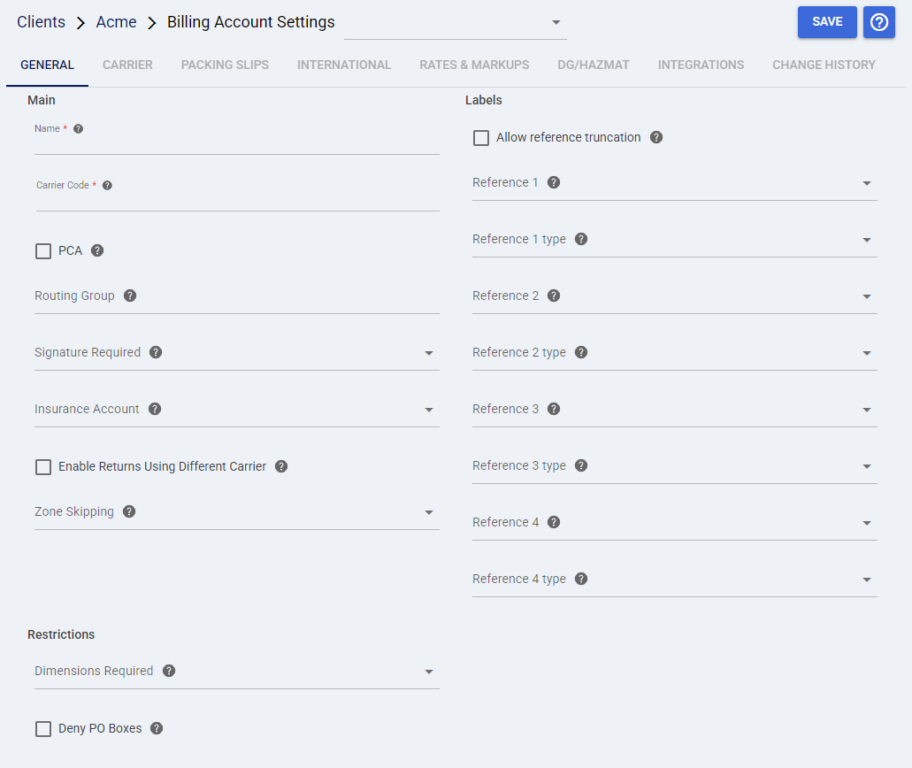
Task: Open the billing account selector dropdown
Action: tap(456, 23)
